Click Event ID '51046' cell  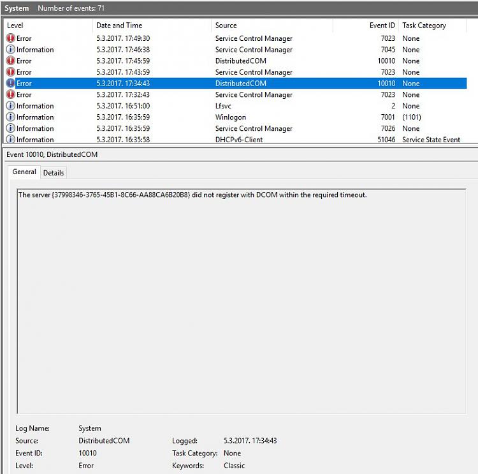[386, 140]
